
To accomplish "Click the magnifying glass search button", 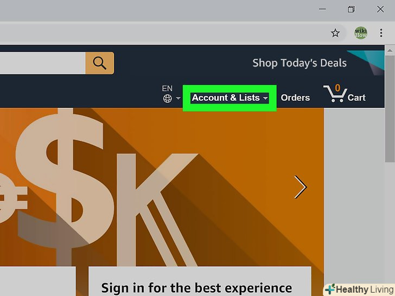I will pos(99,63).
